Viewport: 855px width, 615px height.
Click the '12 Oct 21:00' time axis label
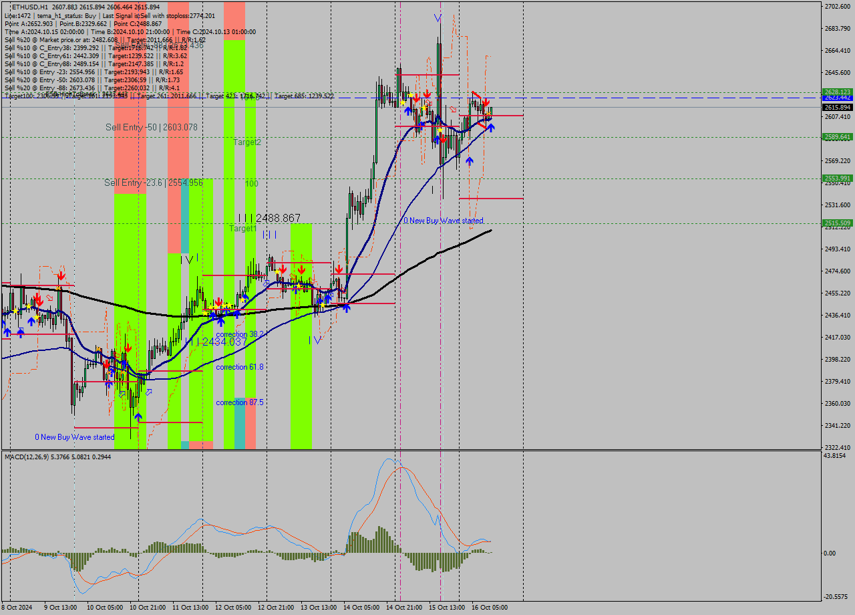click(x=275, y=608)
